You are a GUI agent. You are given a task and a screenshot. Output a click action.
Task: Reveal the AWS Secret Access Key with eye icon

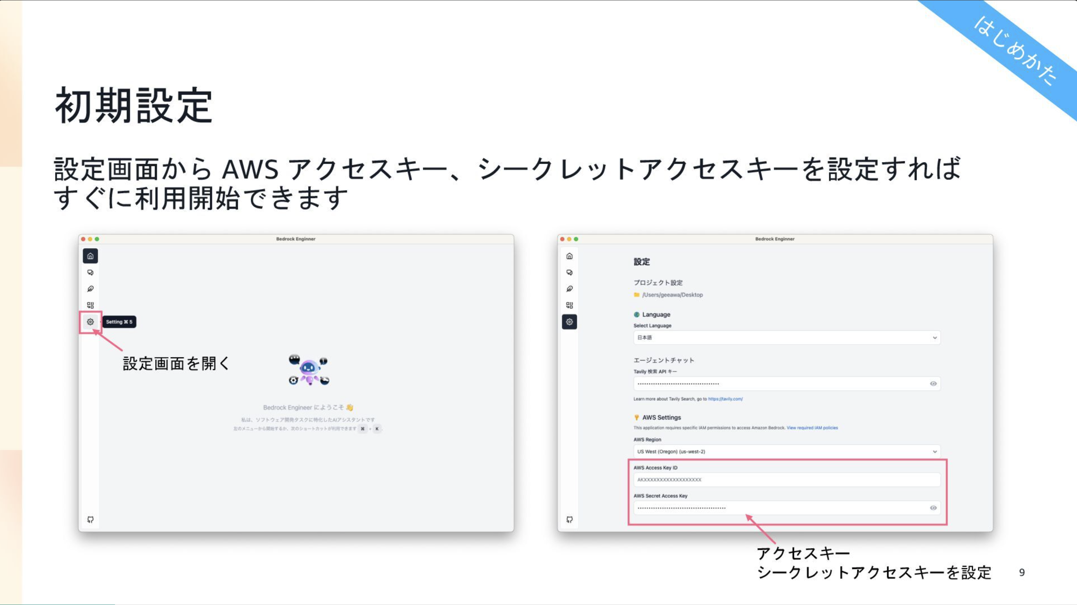[x=933, y=508]
